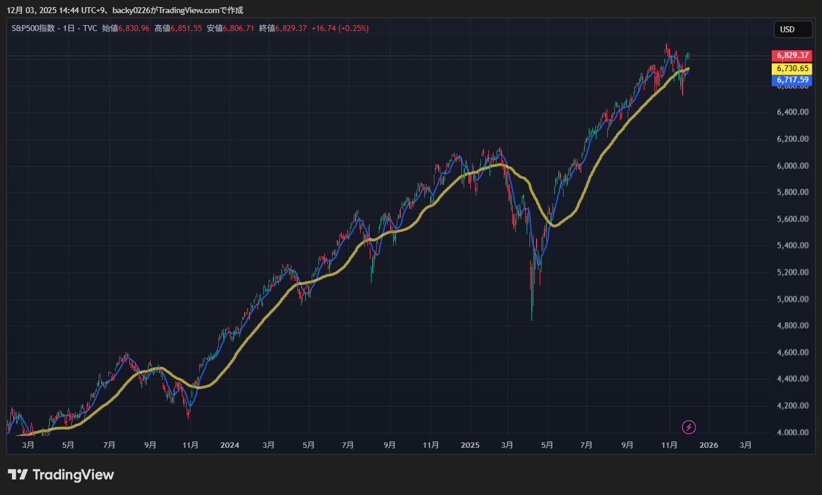Click the 安値 6,806.71 low value
This screenshot has height=495, width=822.
coord(230,28)
